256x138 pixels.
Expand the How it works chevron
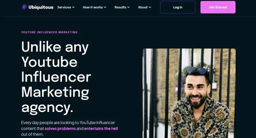point(105,7)
